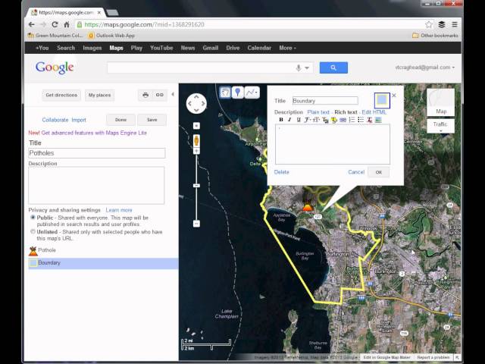Click OK in the Boundary dialog
Image resolution: width=485 pixels, height=364 pixels.
378,172
